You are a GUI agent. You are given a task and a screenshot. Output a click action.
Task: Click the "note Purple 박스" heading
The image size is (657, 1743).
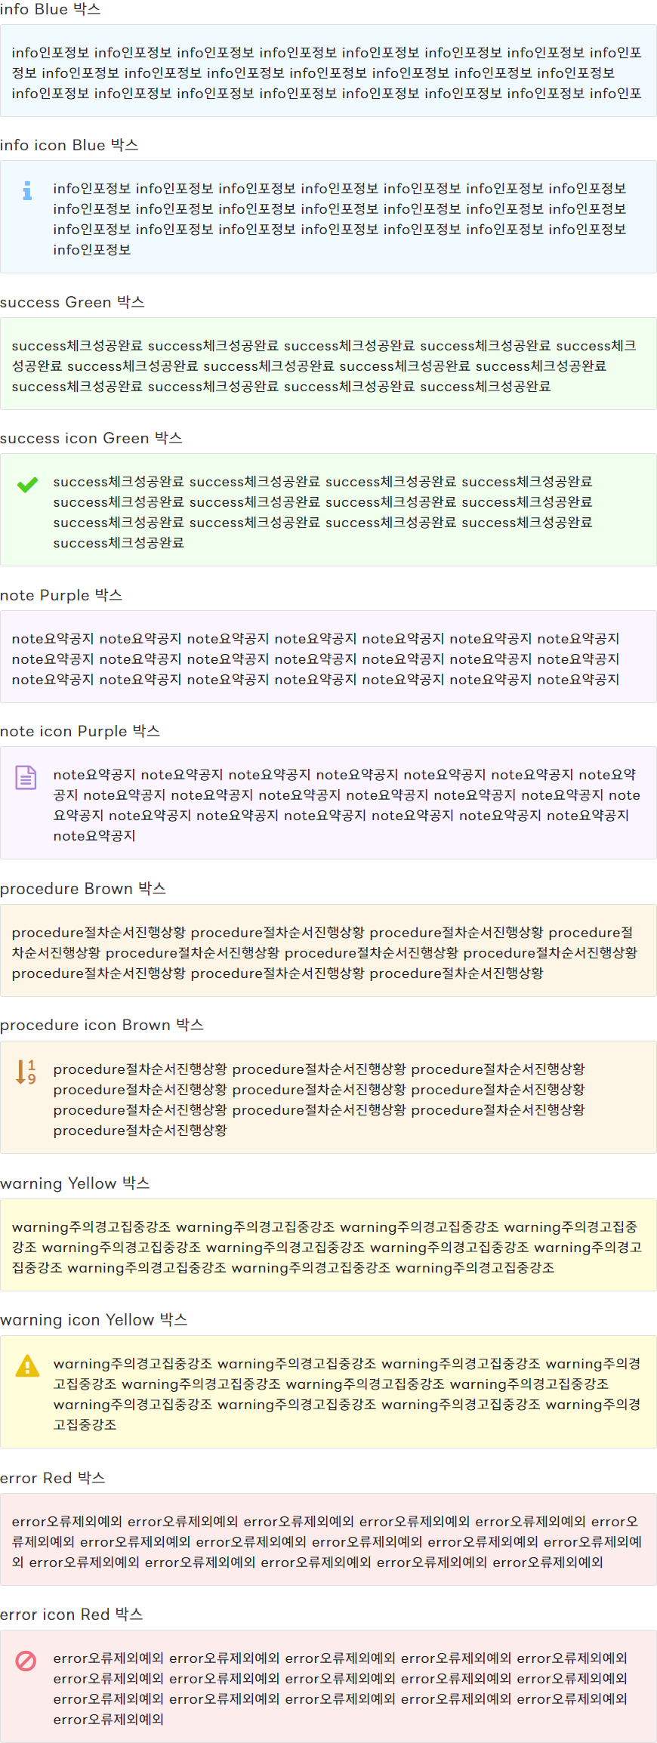pos(61,595)
